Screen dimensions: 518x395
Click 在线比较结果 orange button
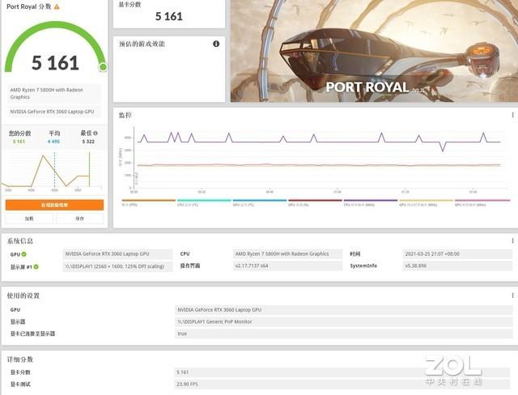coord(54,205)
